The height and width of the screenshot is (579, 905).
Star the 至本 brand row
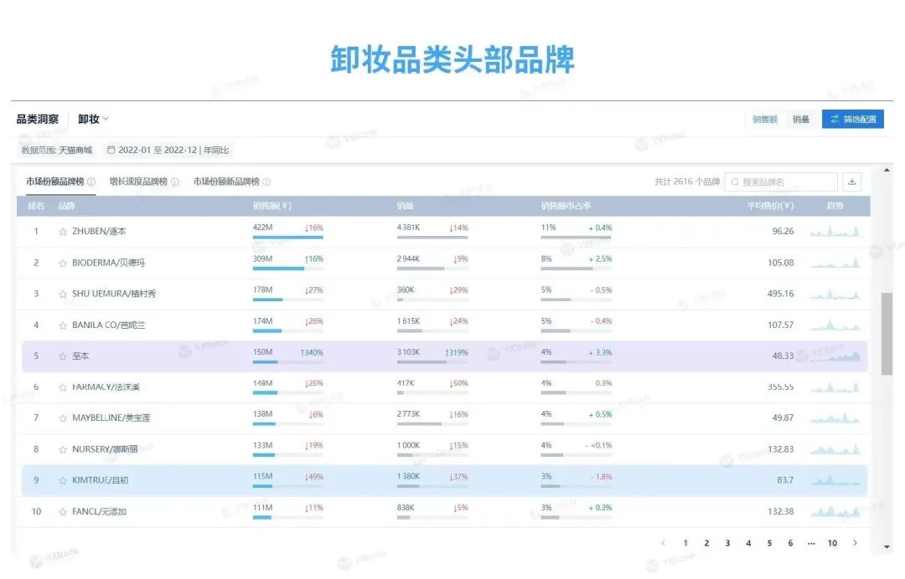(62, 356)
